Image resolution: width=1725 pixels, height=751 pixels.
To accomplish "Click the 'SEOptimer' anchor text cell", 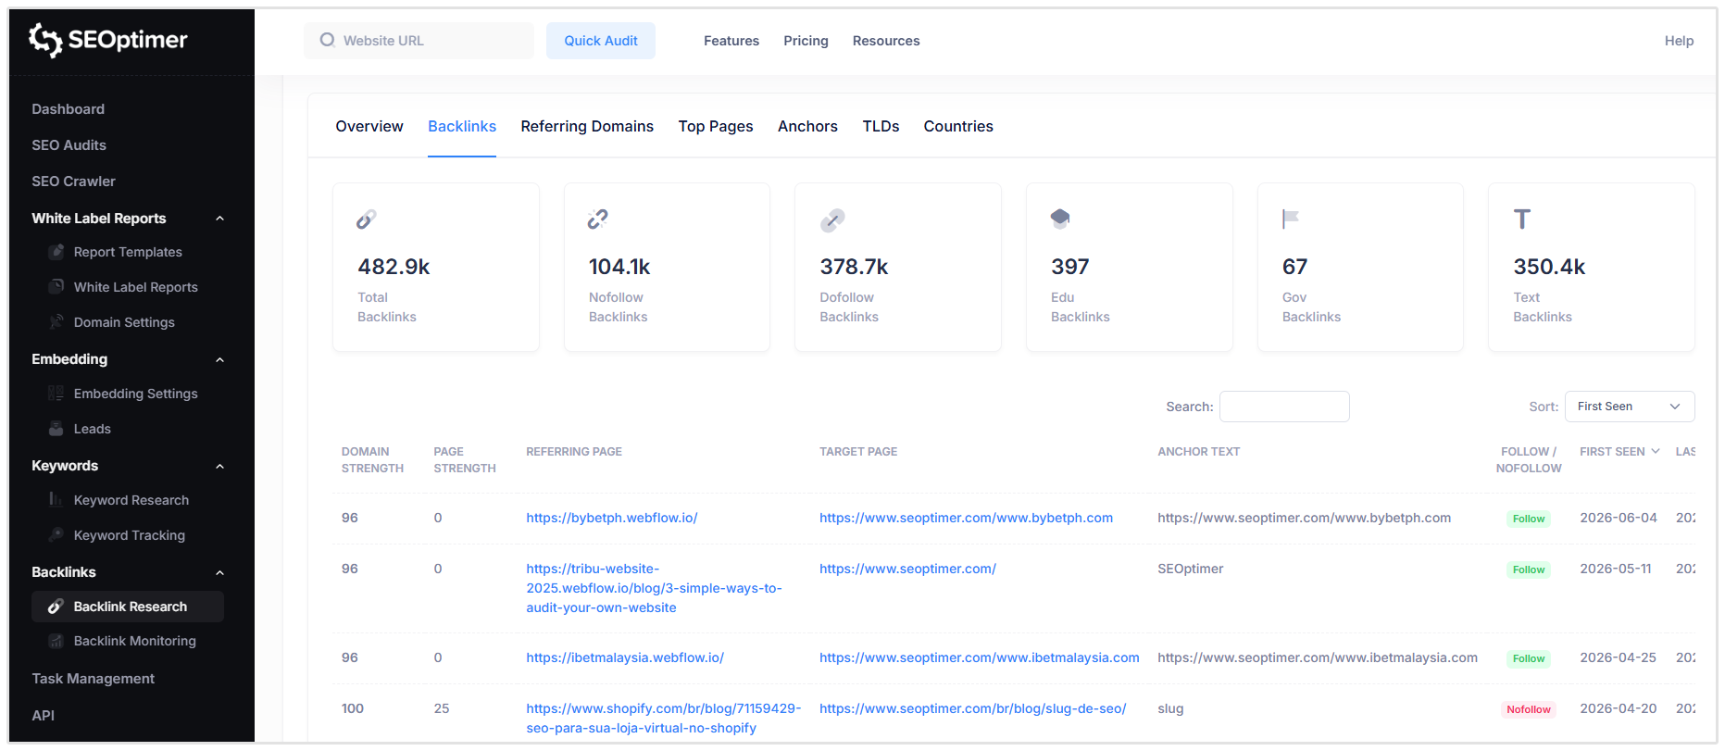I will point(1191,569).
